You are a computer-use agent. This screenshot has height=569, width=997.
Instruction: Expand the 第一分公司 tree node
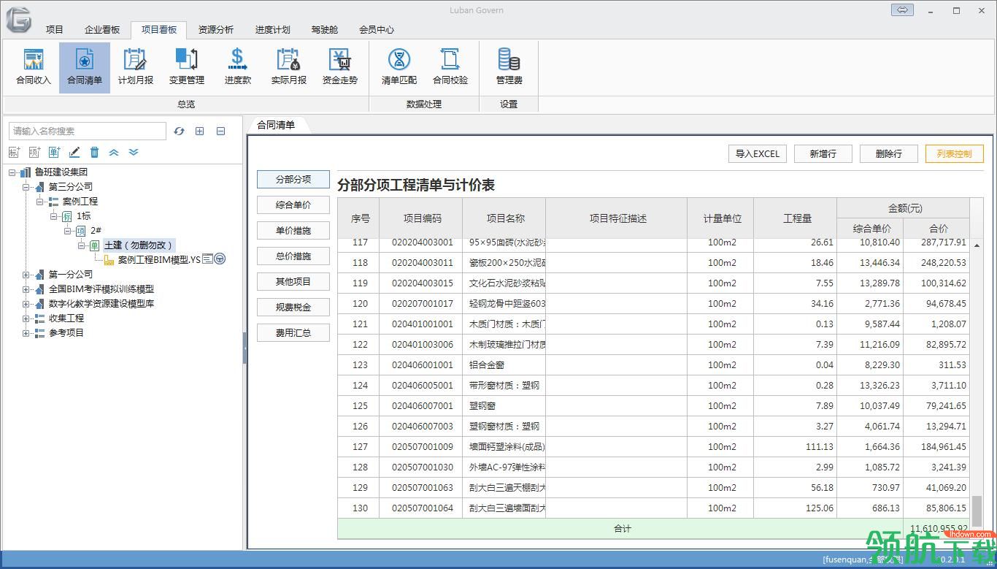[27, 275]
